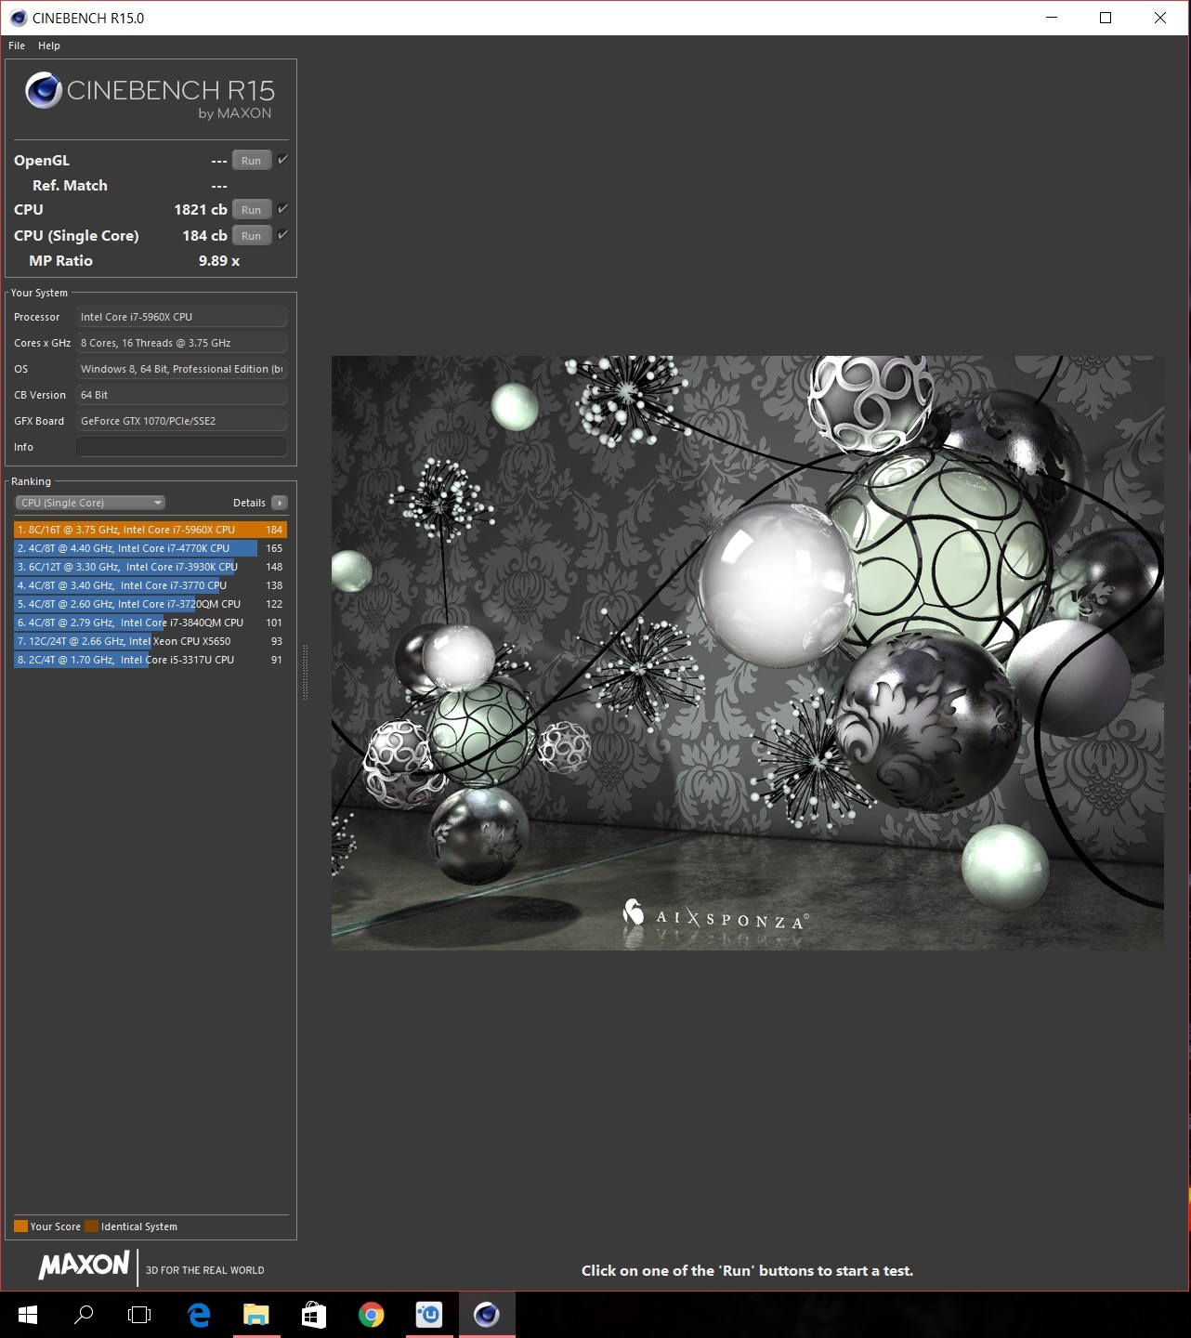
Task: Select the i7-3930K ranking row
Action: click(151, 567)
